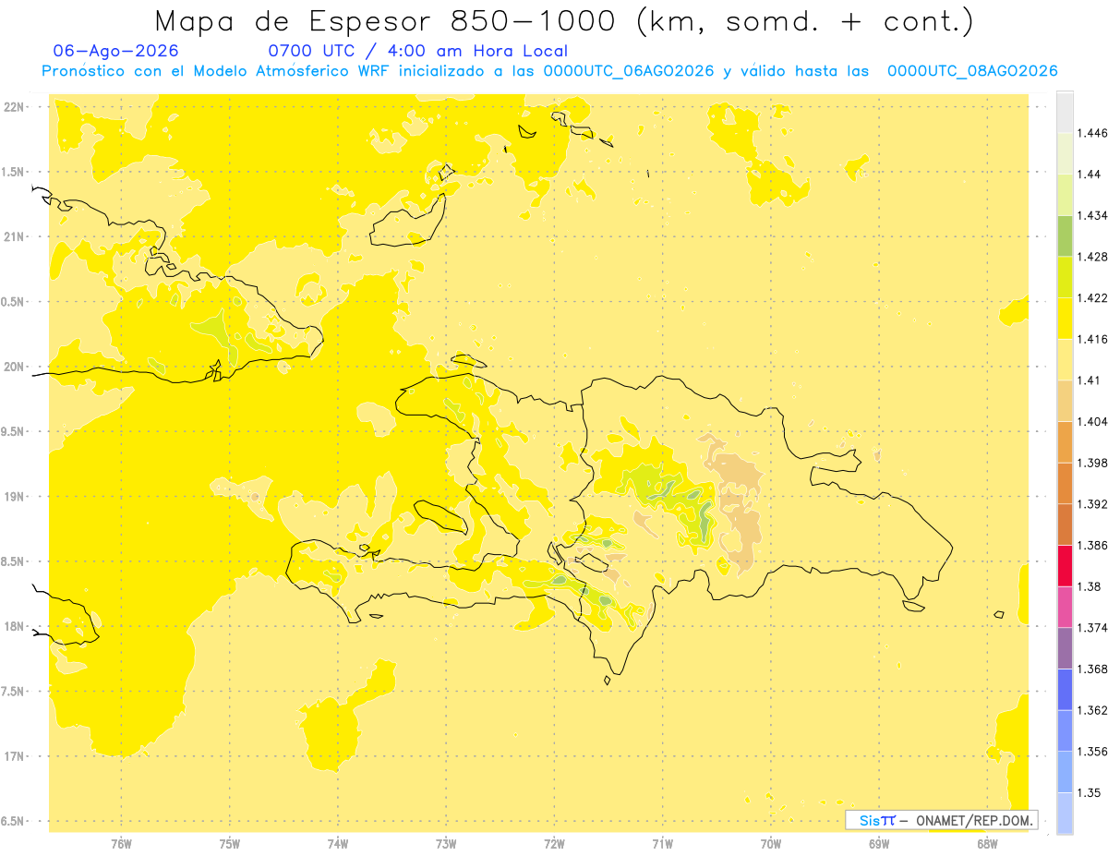This screenshot has height=856, width=1108.
Task: Pick the green 1.428–1.434 colorbar swatch
Action: pos(1065,235)
